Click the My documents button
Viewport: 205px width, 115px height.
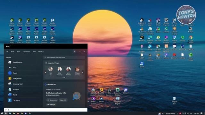click(x=52, y=100)
